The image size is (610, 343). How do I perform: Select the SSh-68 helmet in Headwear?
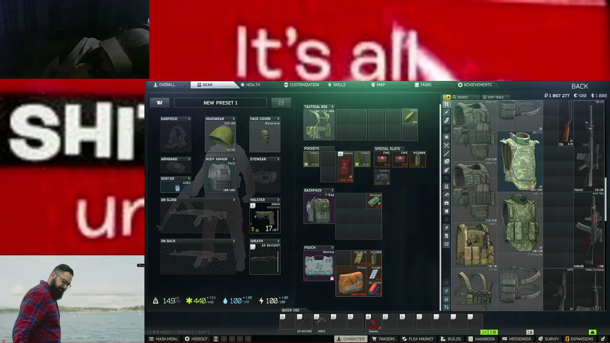[220, 137]
